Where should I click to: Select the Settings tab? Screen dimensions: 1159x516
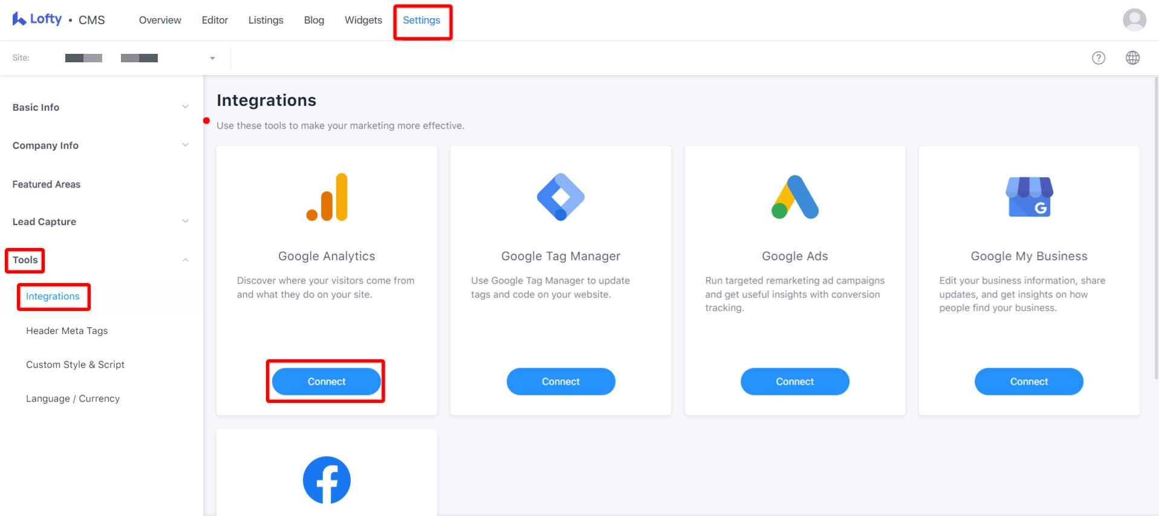(421, 20)
